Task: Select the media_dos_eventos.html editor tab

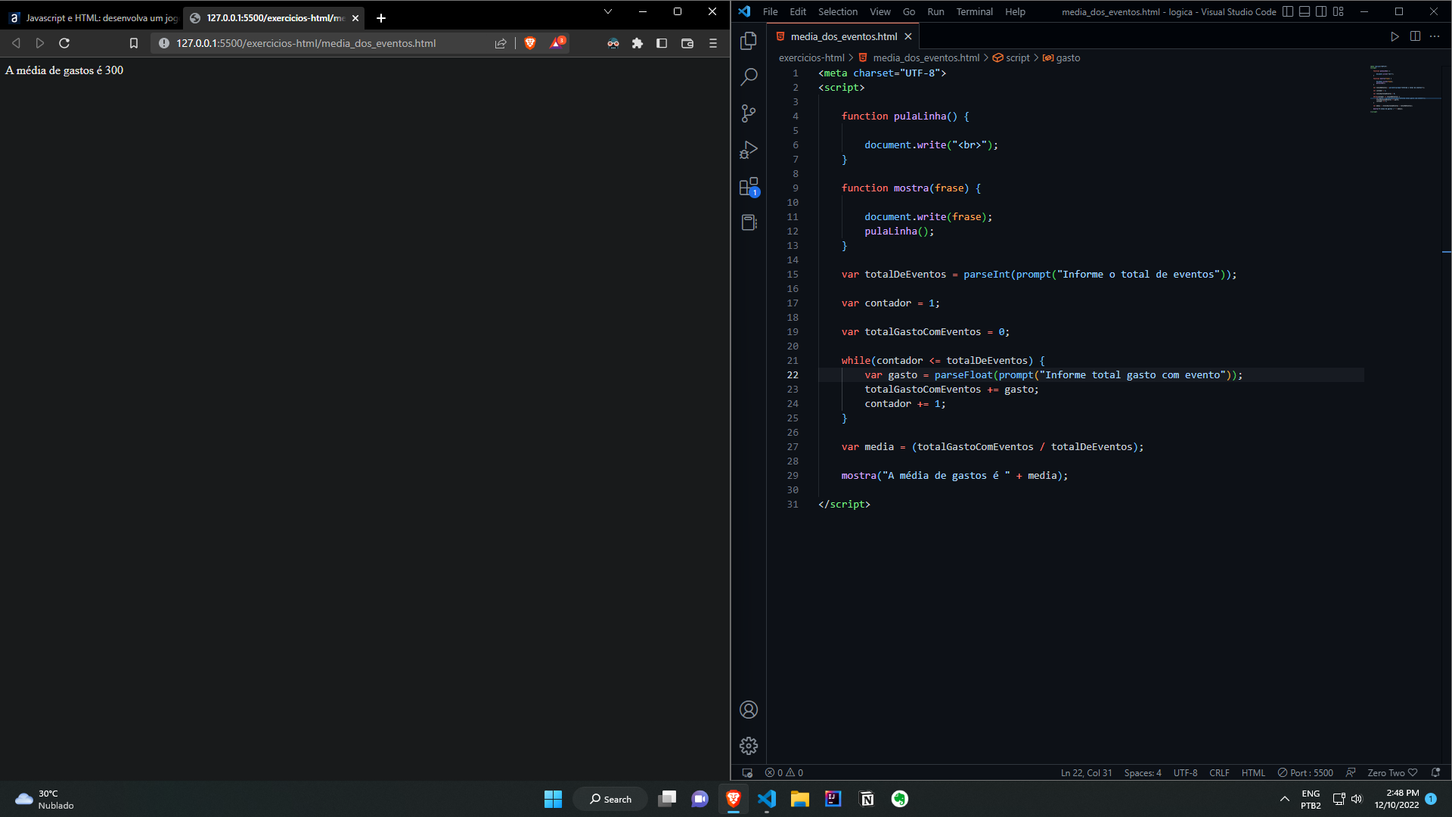Action: pos(844,36)
